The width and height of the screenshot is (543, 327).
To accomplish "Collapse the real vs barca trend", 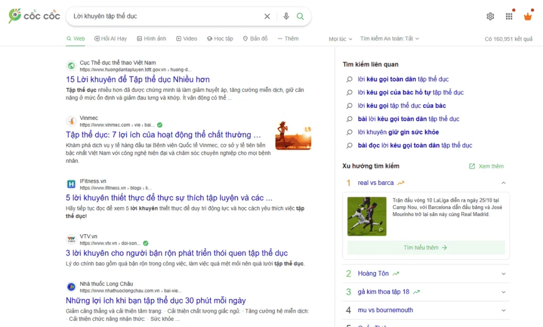I will (x=504, y=183).
